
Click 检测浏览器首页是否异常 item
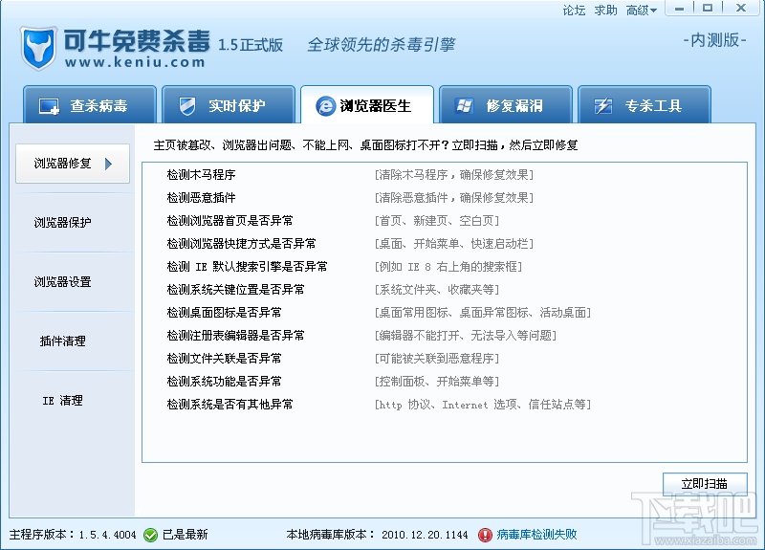(x=229, y=221)
